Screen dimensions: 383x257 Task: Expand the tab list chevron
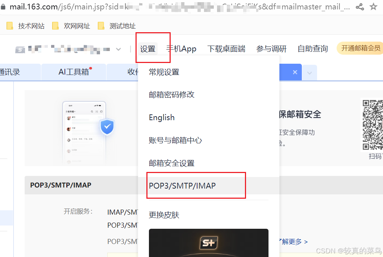pyautogui.click(x=309, y=73)
